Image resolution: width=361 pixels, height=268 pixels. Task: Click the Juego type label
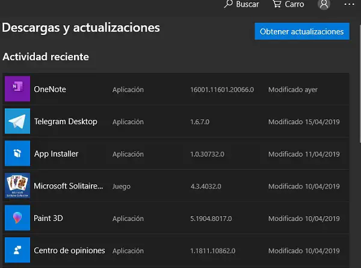pos(122,187)
